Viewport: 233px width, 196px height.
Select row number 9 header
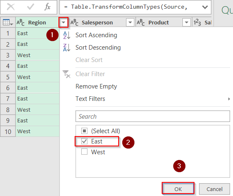[8, 120]
